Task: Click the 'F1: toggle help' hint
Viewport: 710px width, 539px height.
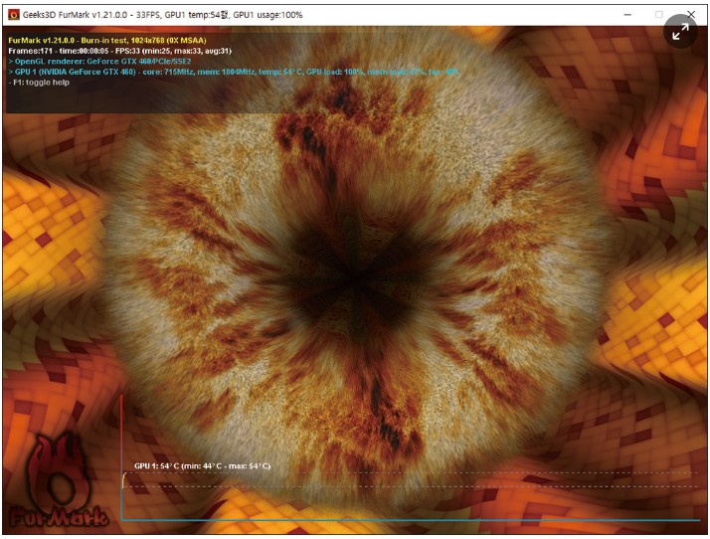Action: 39,83
